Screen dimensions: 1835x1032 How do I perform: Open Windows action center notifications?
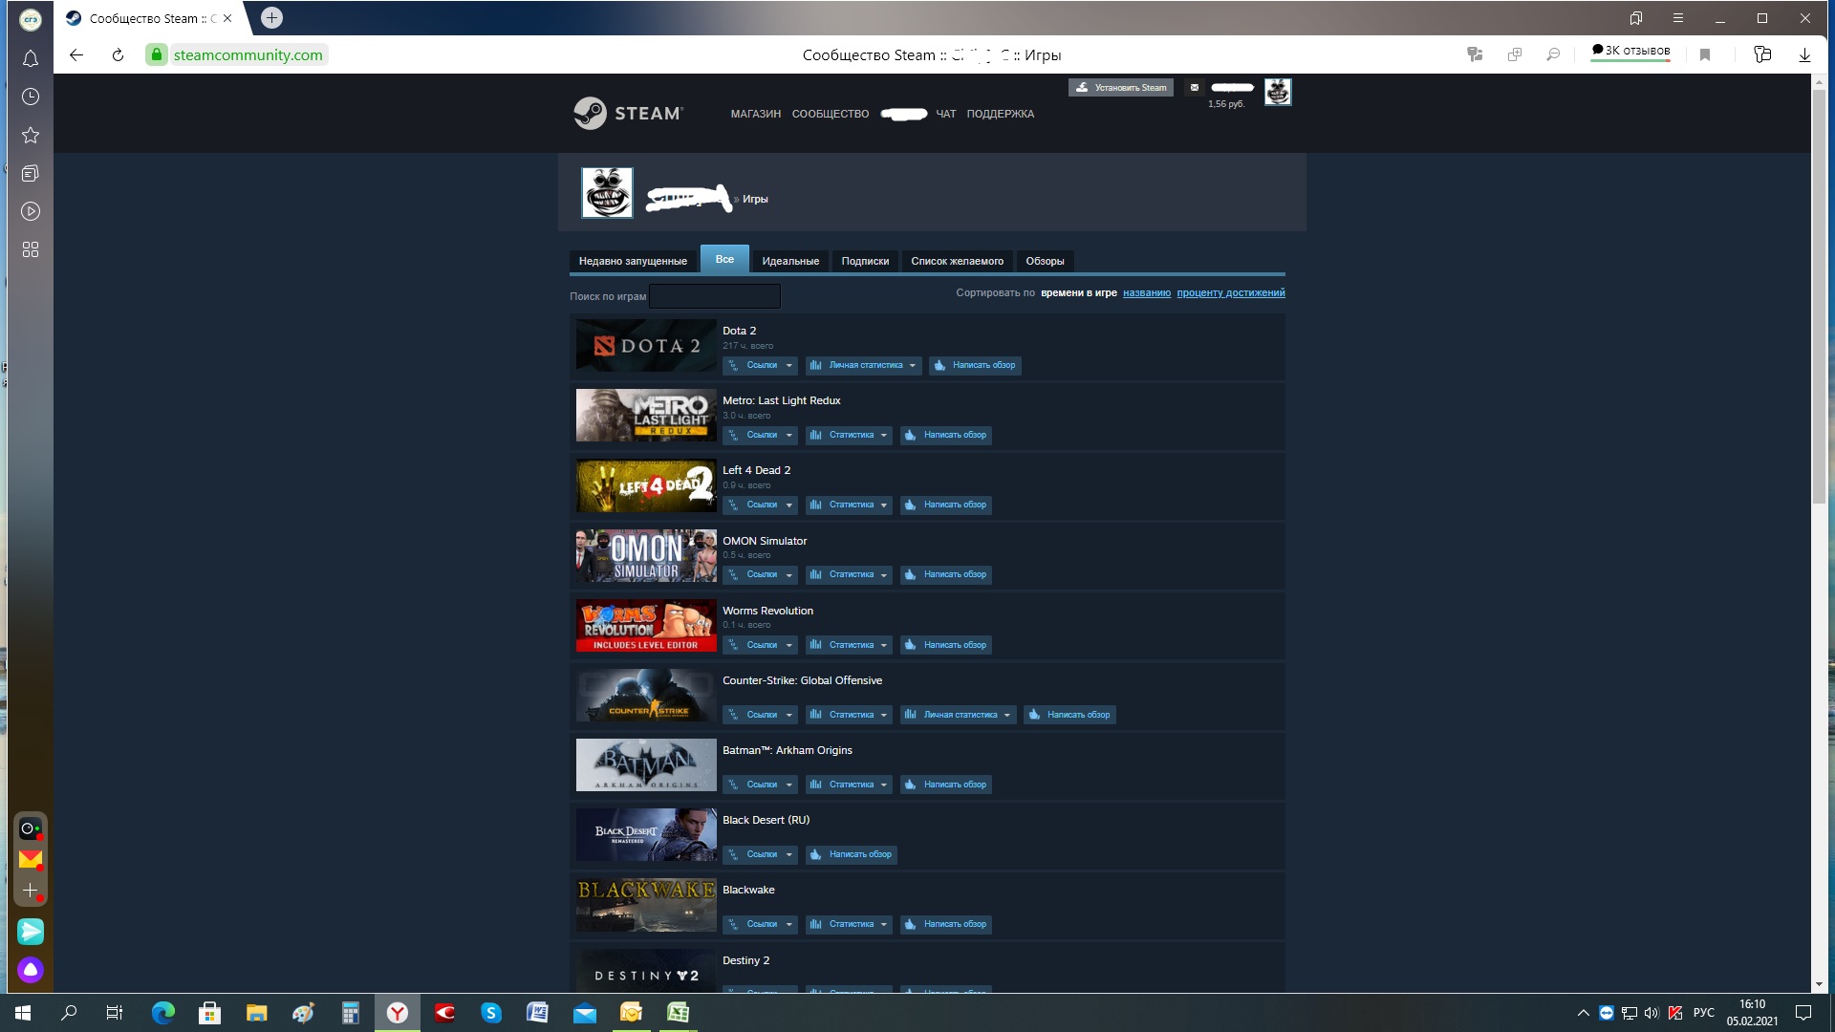(x=1803, y=1013)
